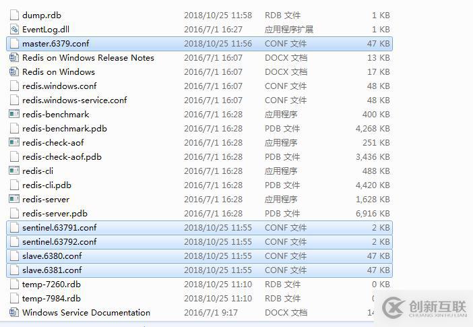Select the Windows Service Documentation file name
Image resolution: width=473 pixels, height=327 pixels.
click(86, 313)
